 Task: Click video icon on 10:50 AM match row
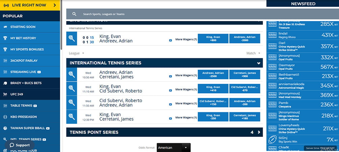(x=171, y=76)
